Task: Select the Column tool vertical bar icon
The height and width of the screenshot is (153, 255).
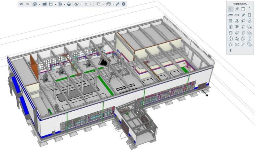Action: (x=250, y=9)
